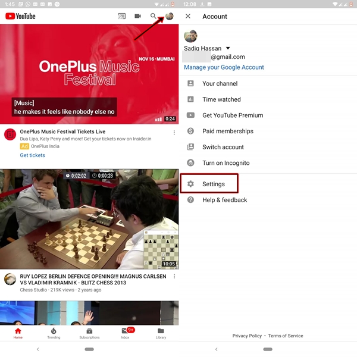Open Time watched
The width and height of the screenshot is (357, 357).
[x=268, y=99]
